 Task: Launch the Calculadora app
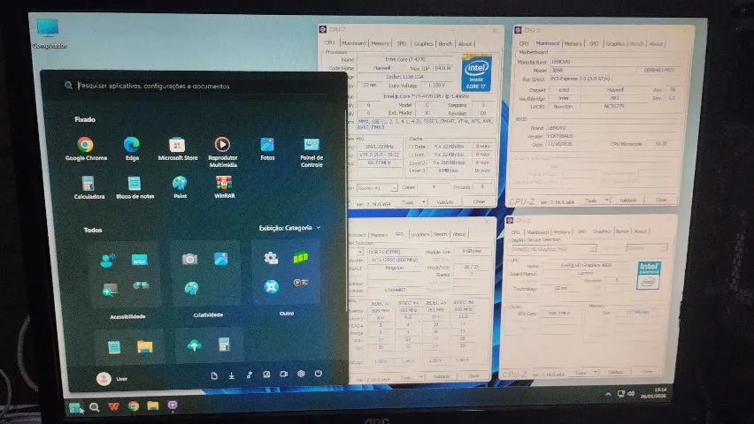point(88,187)
